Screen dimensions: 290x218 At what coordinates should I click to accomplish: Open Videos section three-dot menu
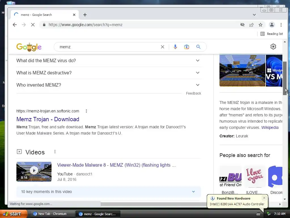pyautogui.click(x=55, y=152)
